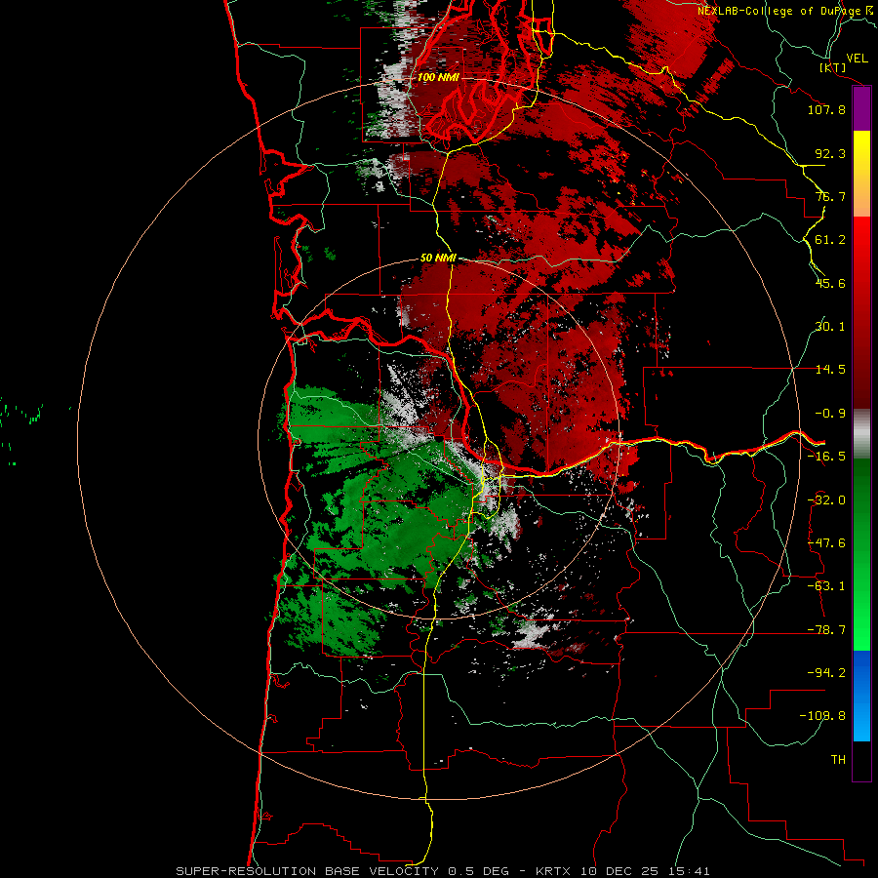Screen dimensions: 878x878
Task: Click the -47.6 velocity scale value
Action: pyautogui.click(x=826, y=543)
